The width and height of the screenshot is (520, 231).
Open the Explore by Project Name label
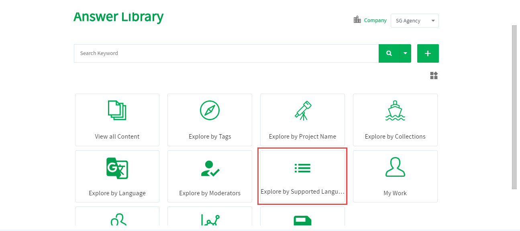302,137
